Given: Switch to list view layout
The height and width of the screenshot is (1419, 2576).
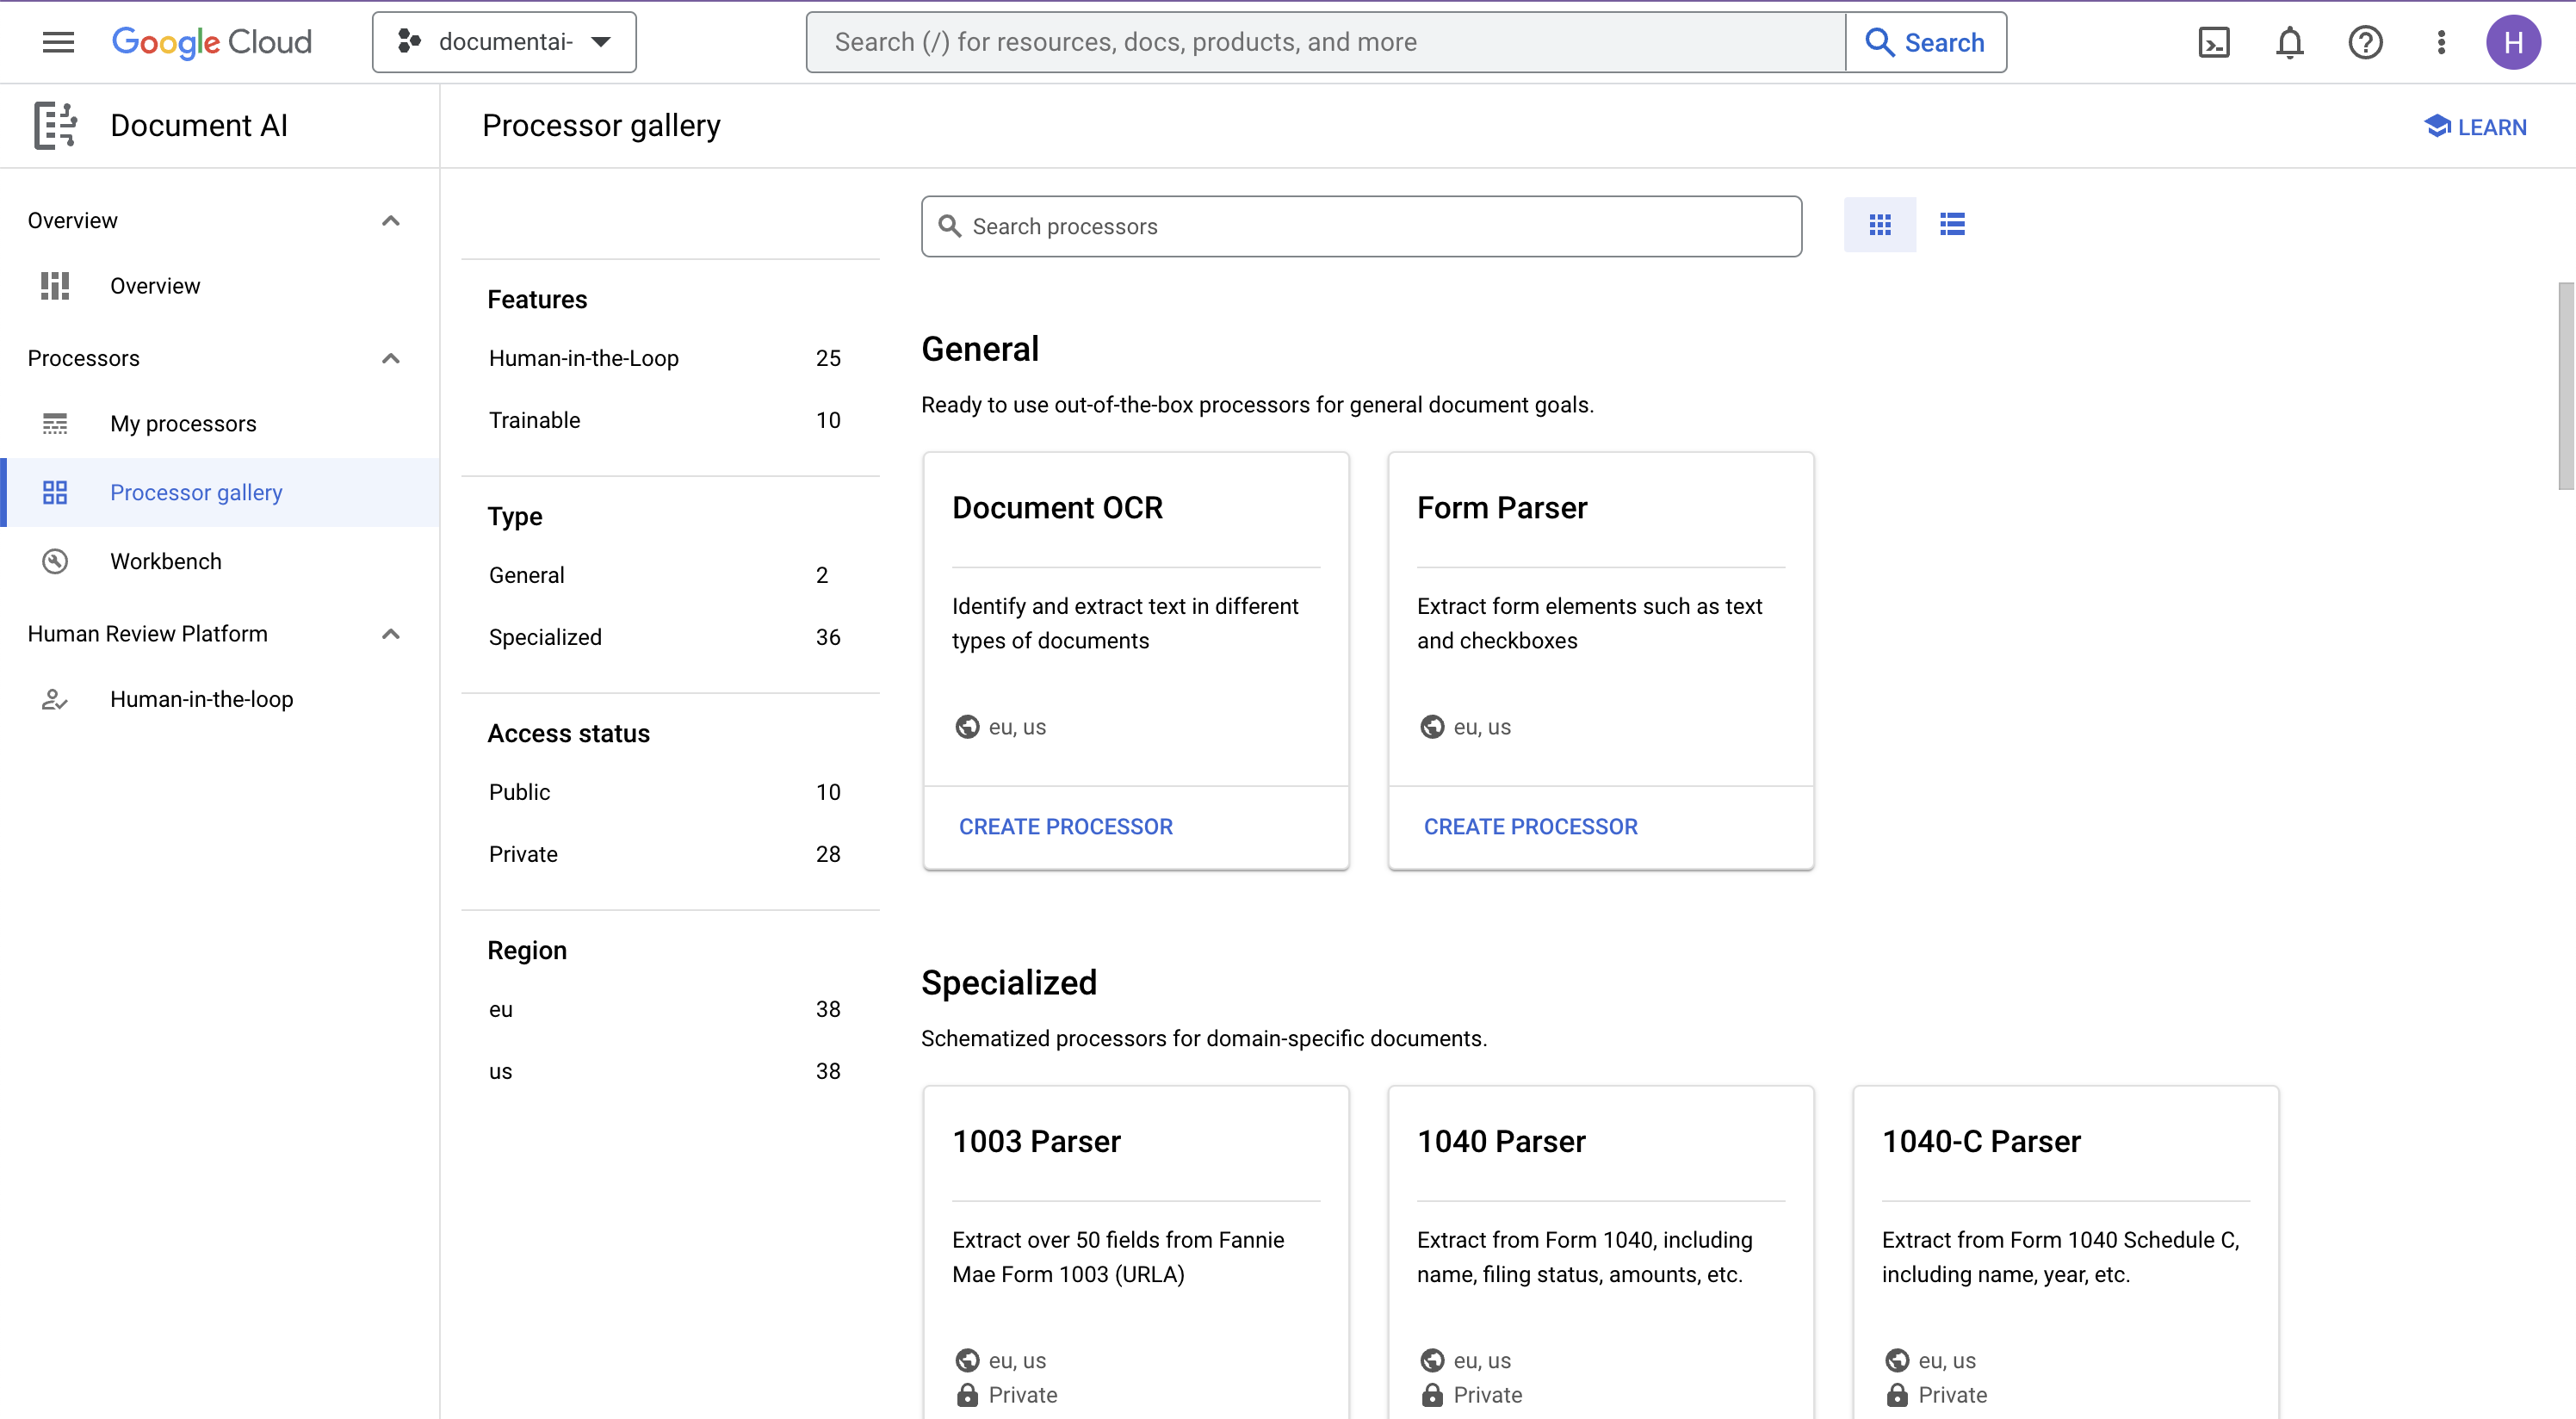Looking at the screenshot, I should coord(1953,224).
